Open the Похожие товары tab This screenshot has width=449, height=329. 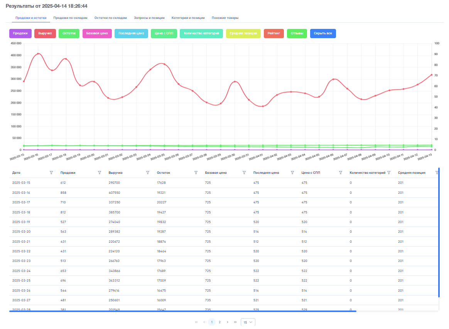(225, 18)
